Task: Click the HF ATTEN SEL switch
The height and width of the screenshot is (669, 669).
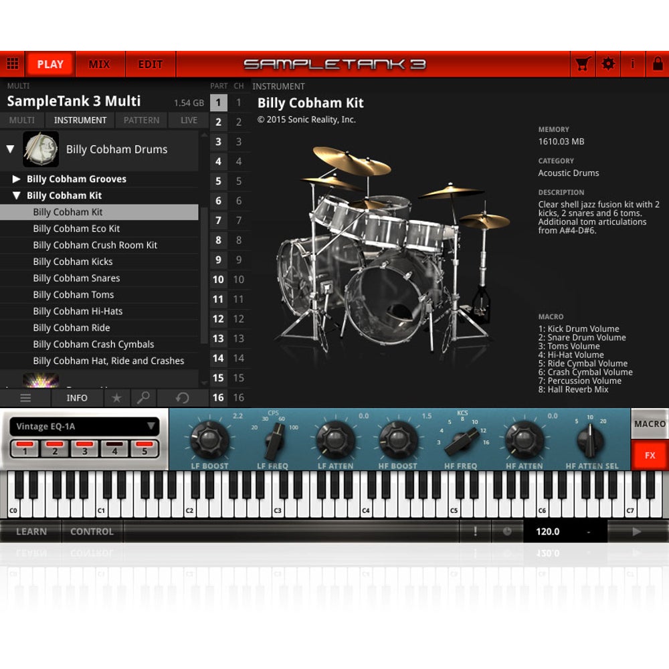Action: coord(591,441)
